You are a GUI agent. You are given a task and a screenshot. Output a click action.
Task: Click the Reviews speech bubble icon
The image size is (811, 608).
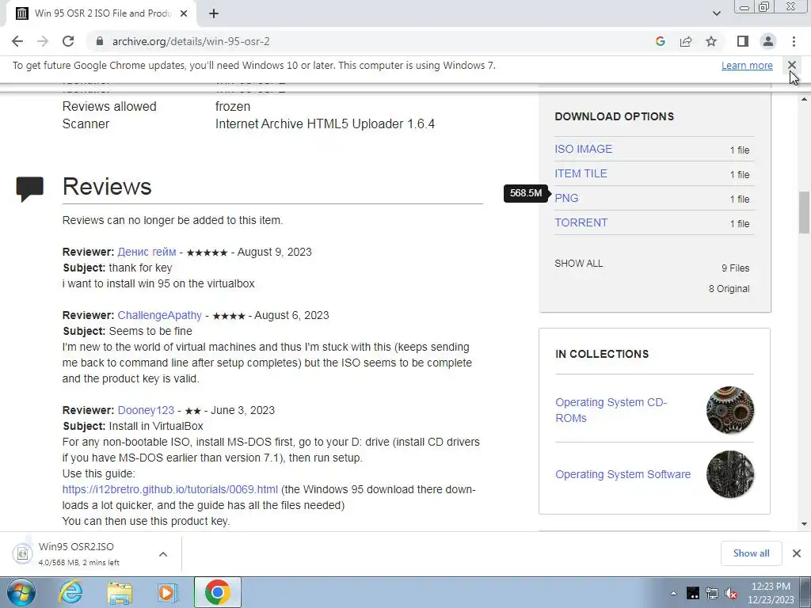30,189
